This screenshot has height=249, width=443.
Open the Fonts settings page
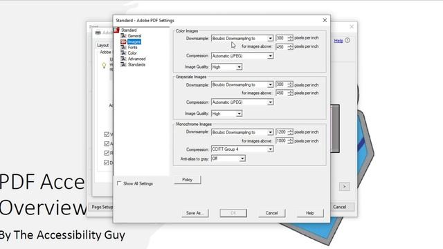[132, 47]
